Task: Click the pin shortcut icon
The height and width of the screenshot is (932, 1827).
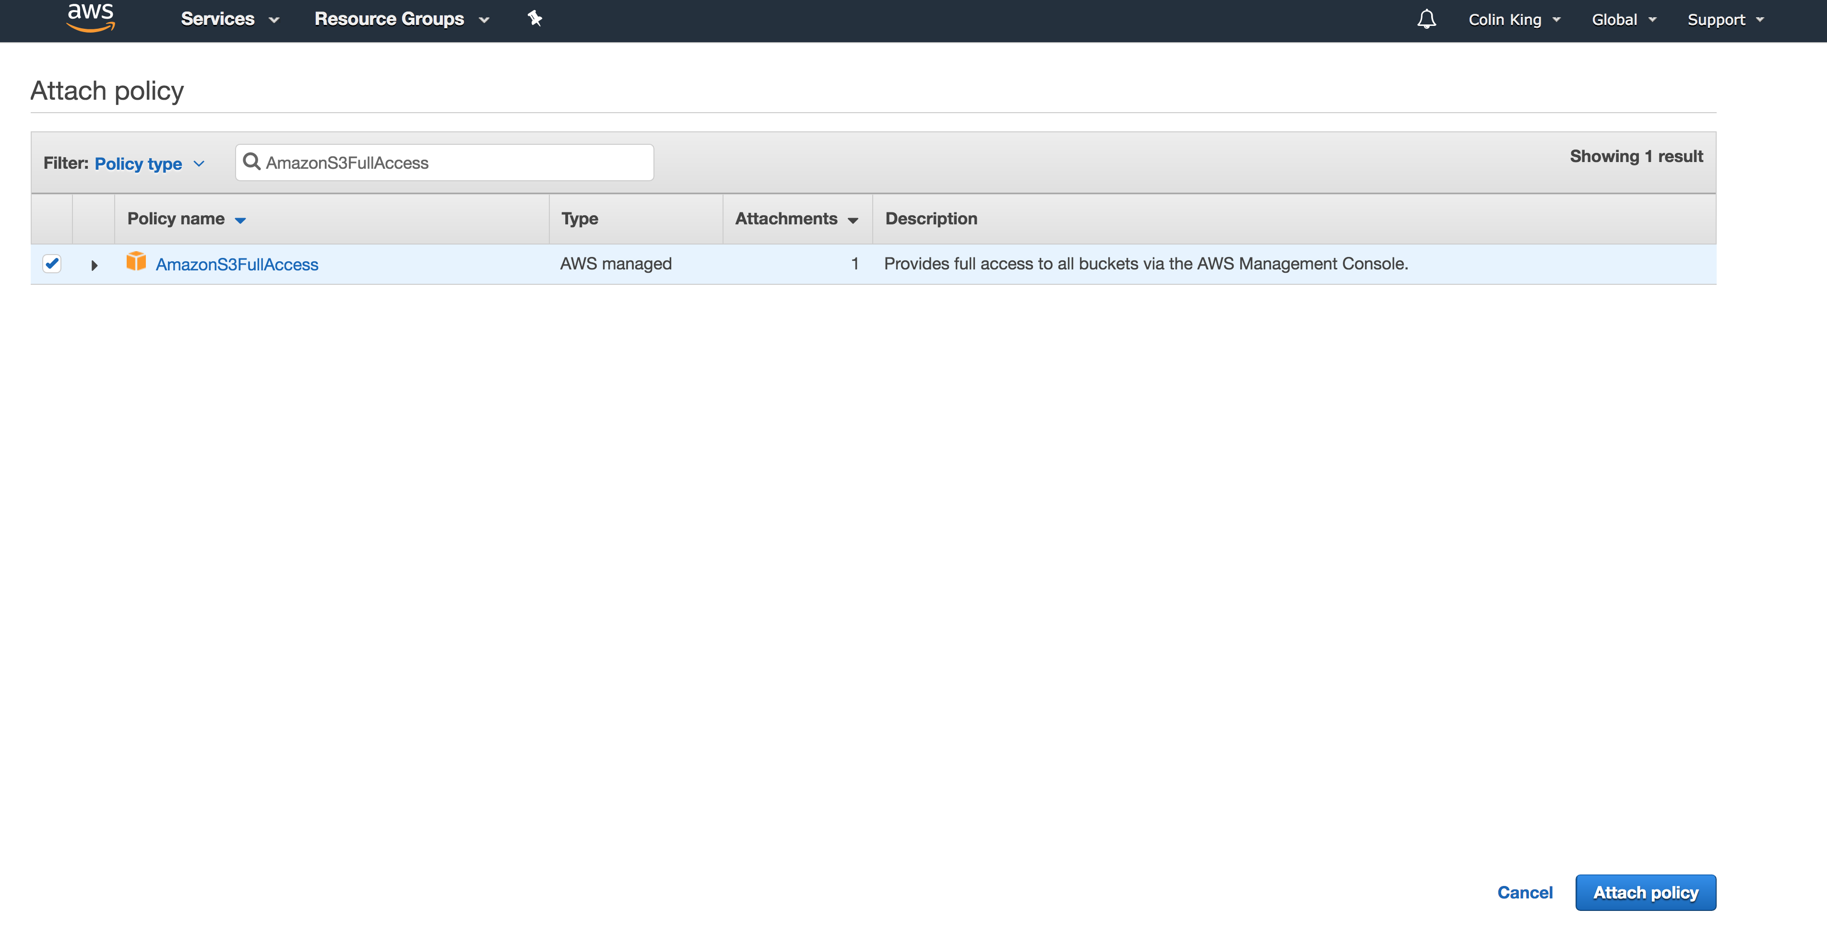Action: click(x=535, y=19)
